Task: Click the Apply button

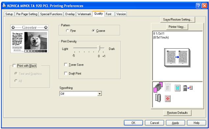Action: [175, 123]
